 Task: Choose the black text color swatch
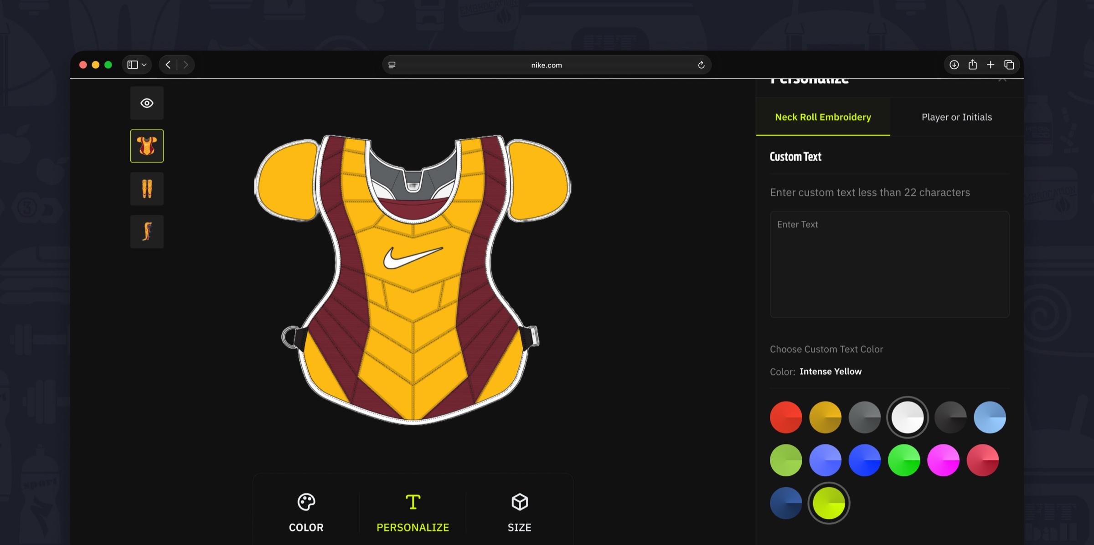(x=950, y=417)
